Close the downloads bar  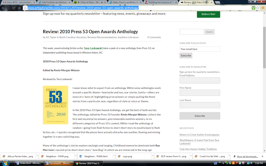tap(262, 156)
